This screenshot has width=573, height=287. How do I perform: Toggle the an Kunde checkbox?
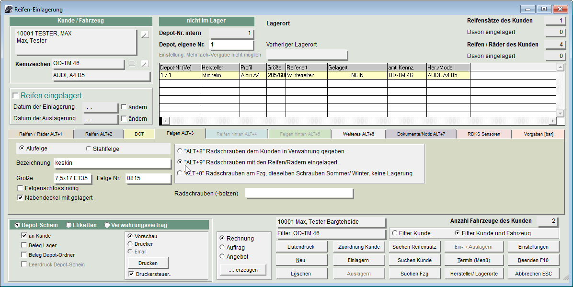[x=24, y=236]
